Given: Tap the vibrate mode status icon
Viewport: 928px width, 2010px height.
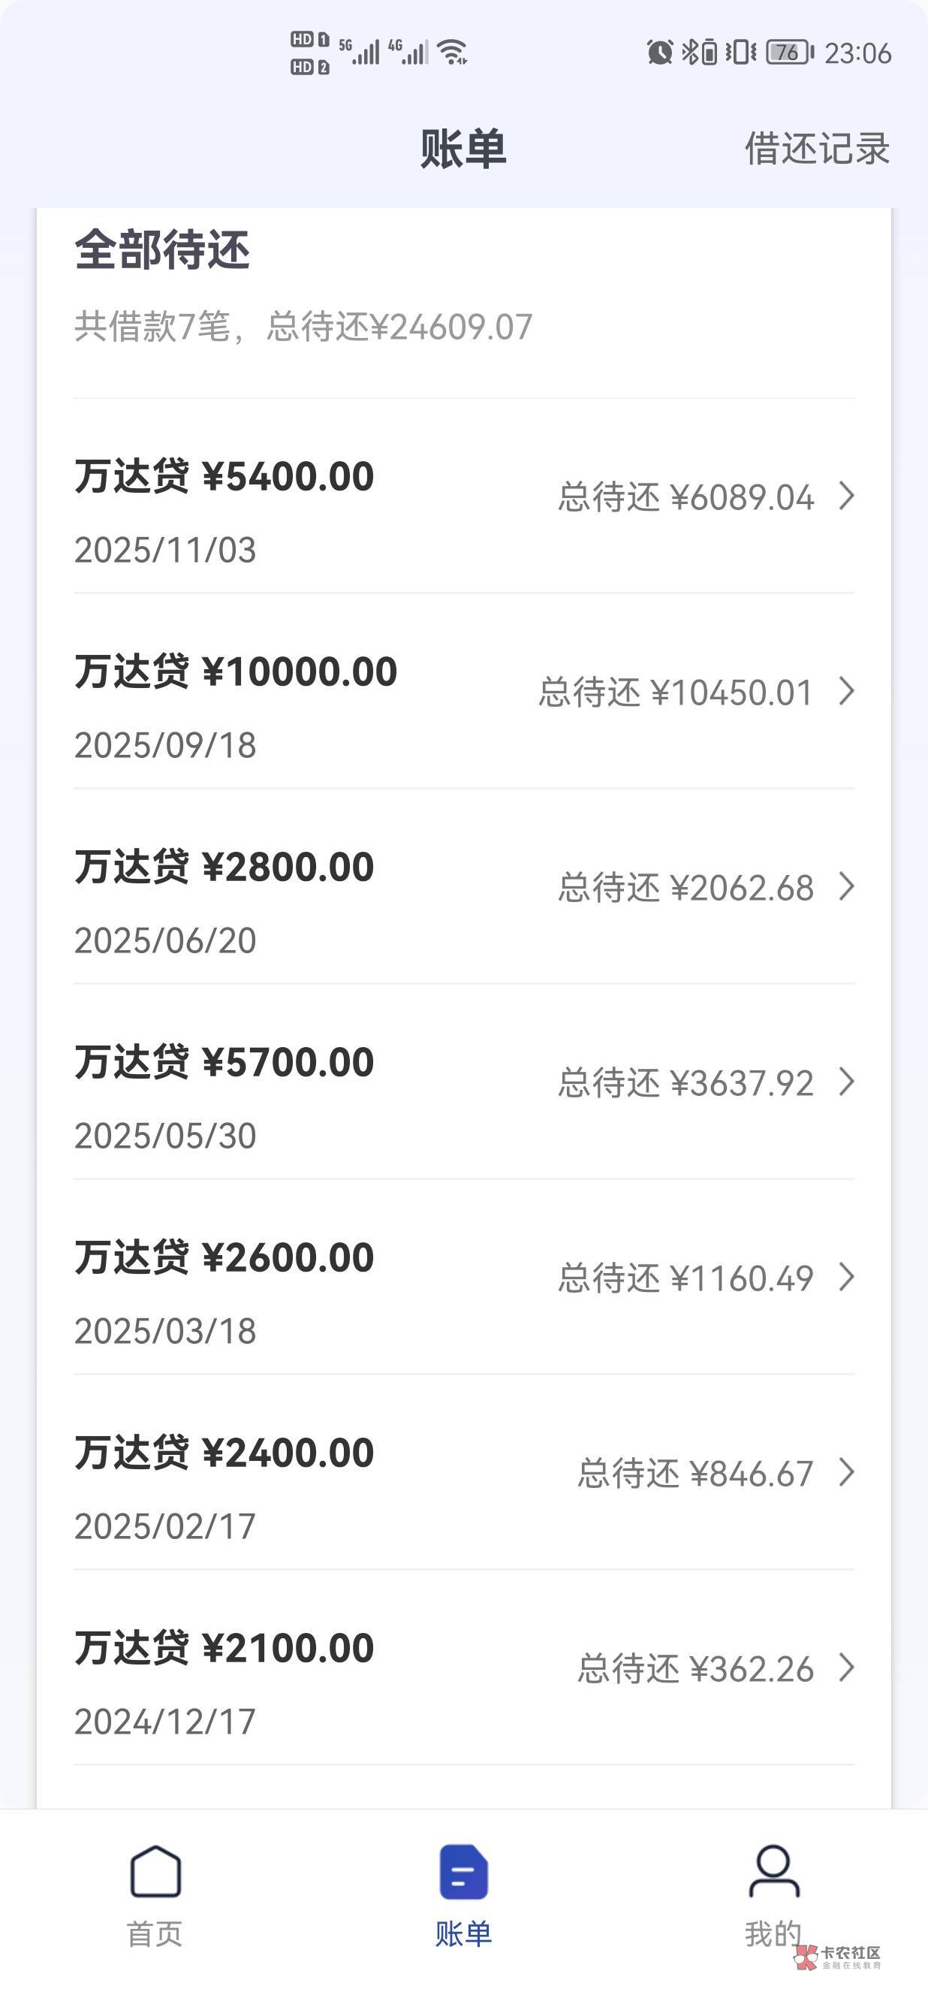Looking at the screenshot, I should click(740, 53).
